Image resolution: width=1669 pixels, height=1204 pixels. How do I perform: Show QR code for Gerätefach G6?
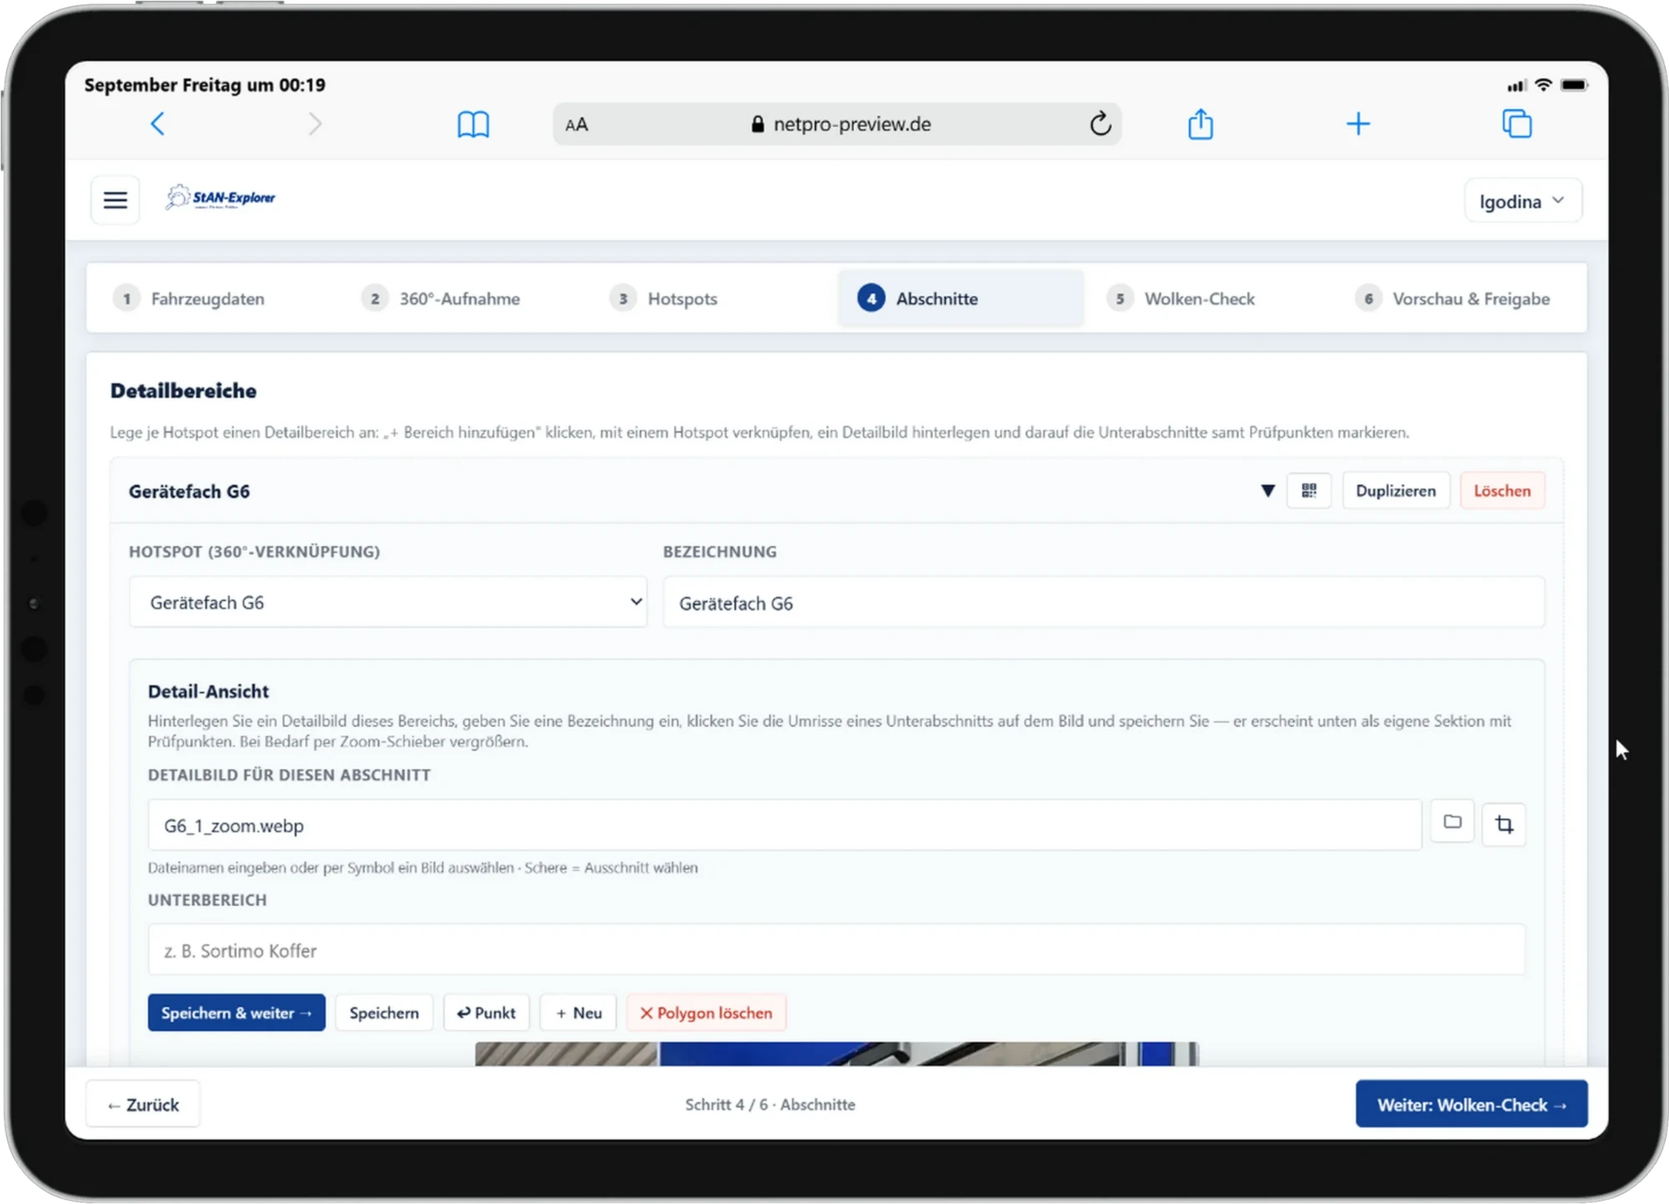pyautogui.click(x=1308, y=491)
